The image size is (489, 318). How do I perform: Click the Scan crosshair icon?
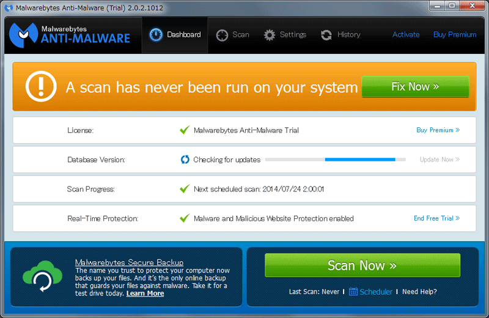pos(222,35)
